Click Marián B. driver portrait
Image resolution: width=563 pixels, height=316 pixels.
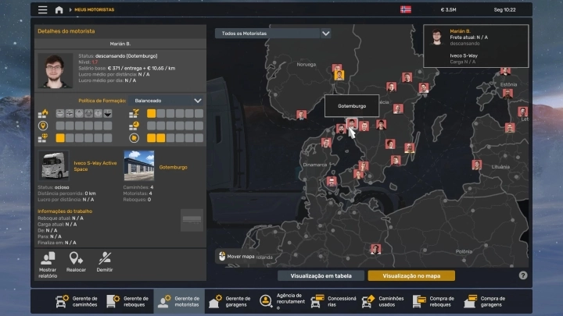pyautogui.click(x=56, y=71)
